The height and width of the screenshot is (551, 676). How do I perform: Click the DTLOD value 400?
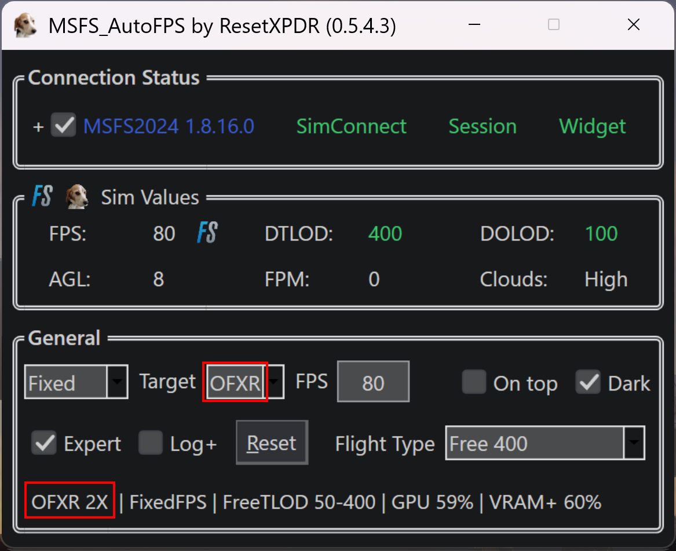point(385,233)
